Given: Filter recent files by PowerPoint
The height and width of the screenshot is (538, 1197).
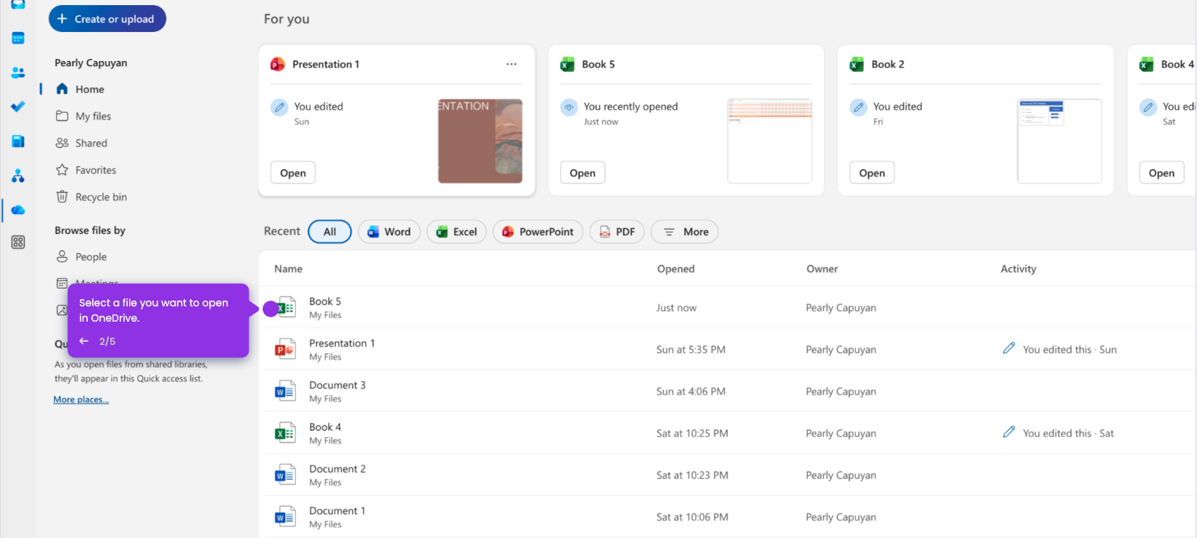Looking at the screenshot, I should point(538,232).
